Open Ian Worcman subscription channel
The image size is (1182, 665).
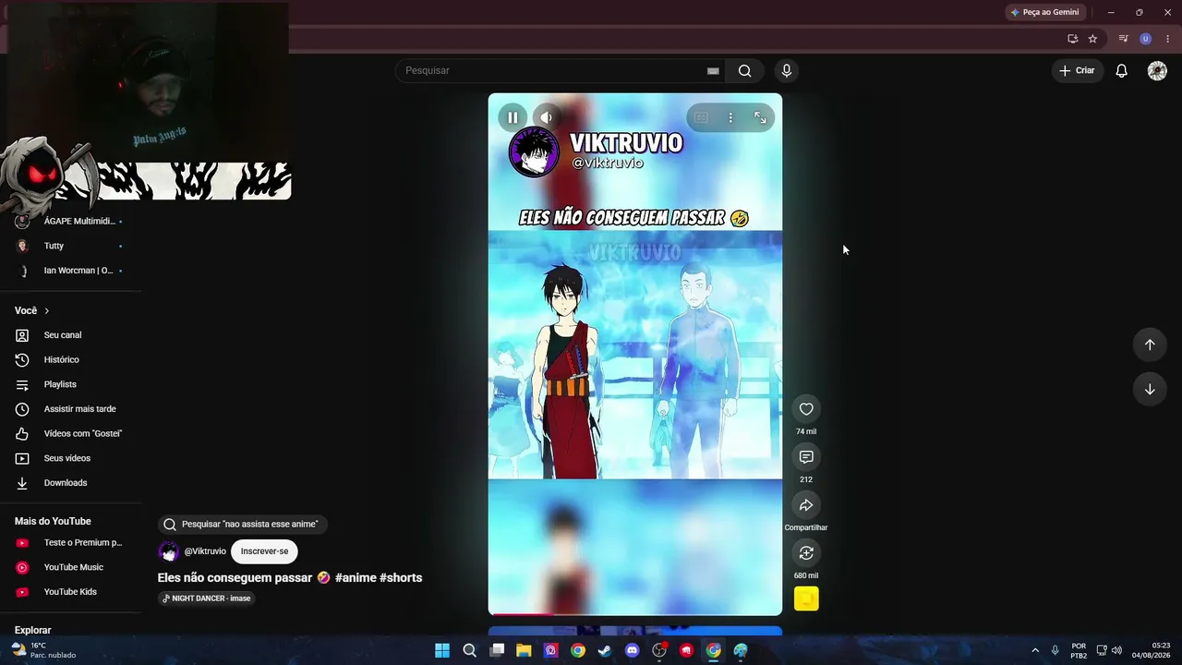coord(70,271)
